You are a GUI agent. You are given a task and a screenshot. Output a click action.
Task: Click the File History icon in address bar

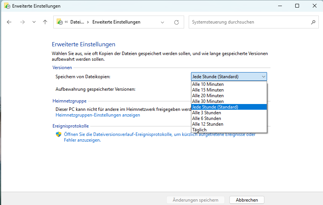pyautogui.click(x=60, y=22)
